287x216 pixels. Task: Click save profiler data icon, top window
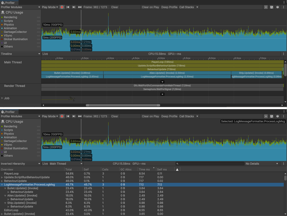[271, 7]
